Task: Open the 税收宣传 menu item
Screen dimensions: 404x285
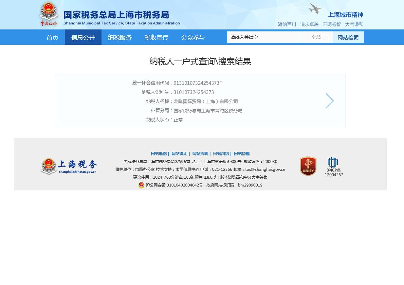Action: pyautogui.click(x=156, y=37)
